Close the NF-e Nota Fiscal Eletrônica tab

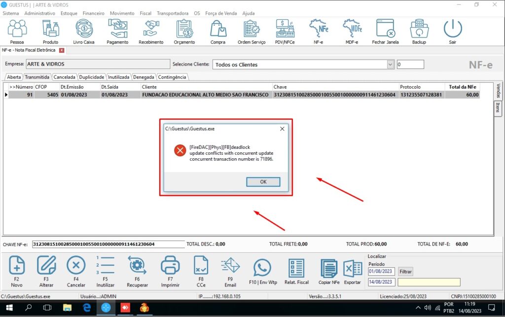click(x=62, y=50)
